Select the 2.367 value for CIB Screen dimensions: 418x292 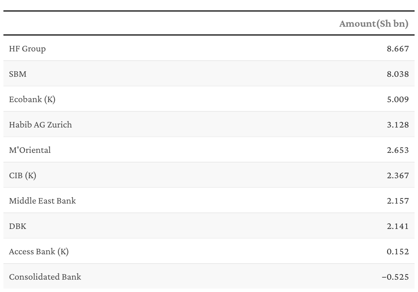point(398,175)
